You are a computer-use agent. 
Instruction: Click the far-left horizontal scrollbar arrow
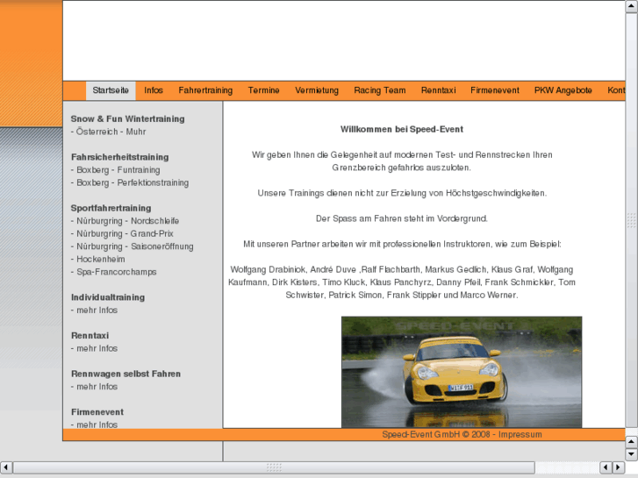point(6,467)
